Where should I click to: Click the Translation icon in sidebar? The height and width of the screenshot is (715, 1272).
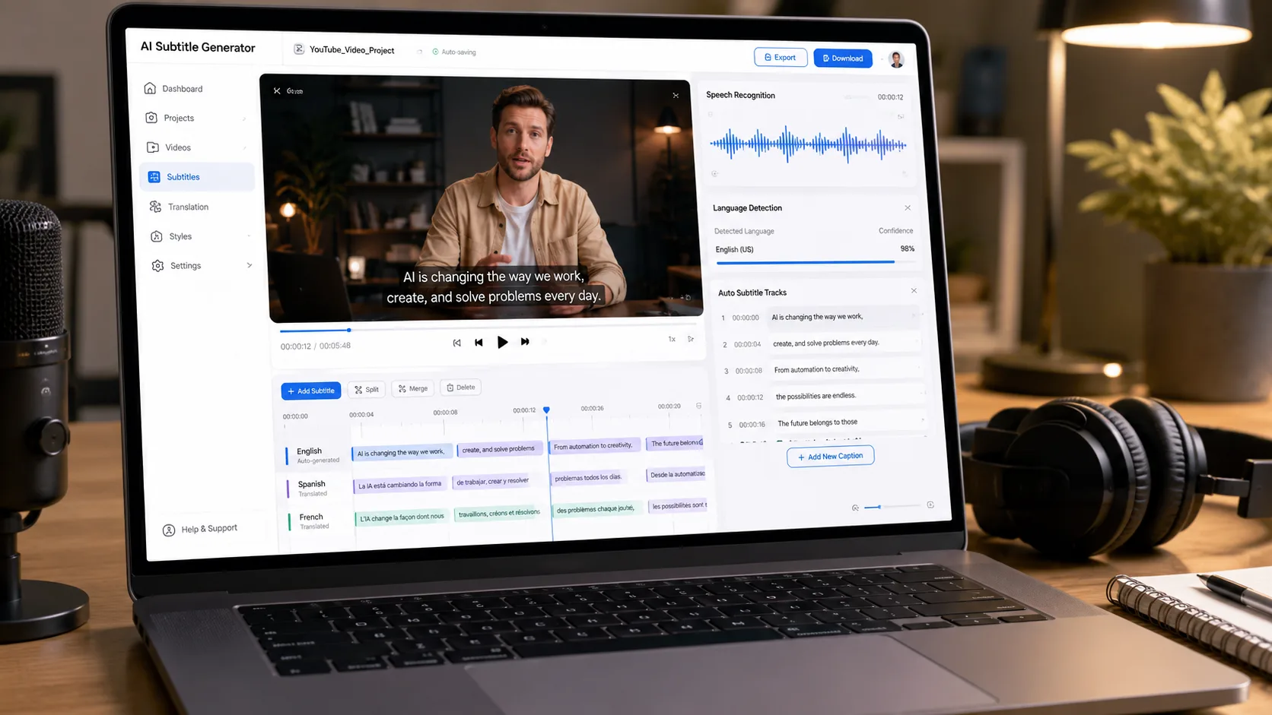pos(155,207)
